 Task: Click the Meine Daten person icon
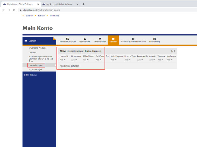pos(85,39)
